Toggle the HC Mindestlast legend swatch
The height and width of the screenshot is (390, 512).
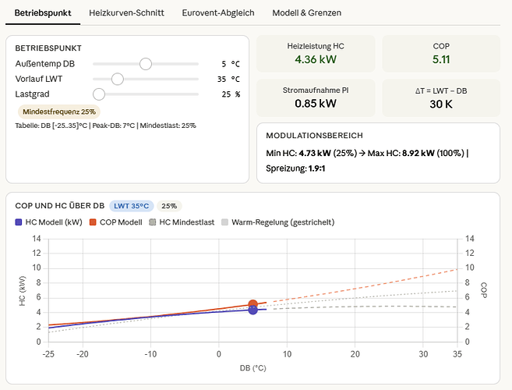(x=152, y=222)
